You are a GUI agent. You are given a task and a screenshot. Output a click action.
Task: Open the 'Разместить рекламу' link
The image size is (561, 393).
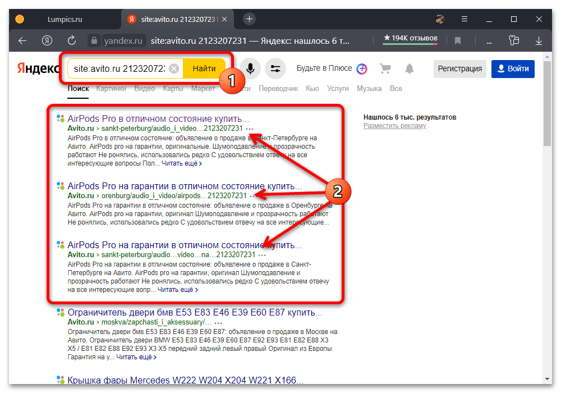[x=394, y=126]
